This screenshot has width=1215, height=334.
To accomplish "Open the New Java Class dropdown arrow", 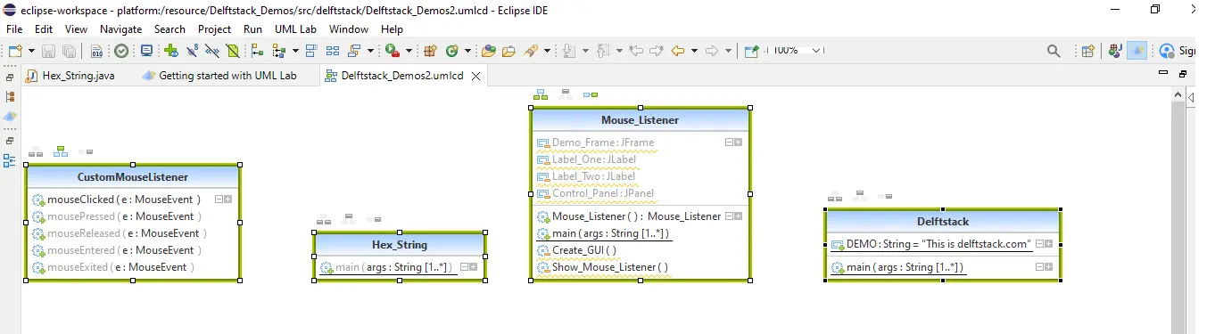I will coord(469,51).
